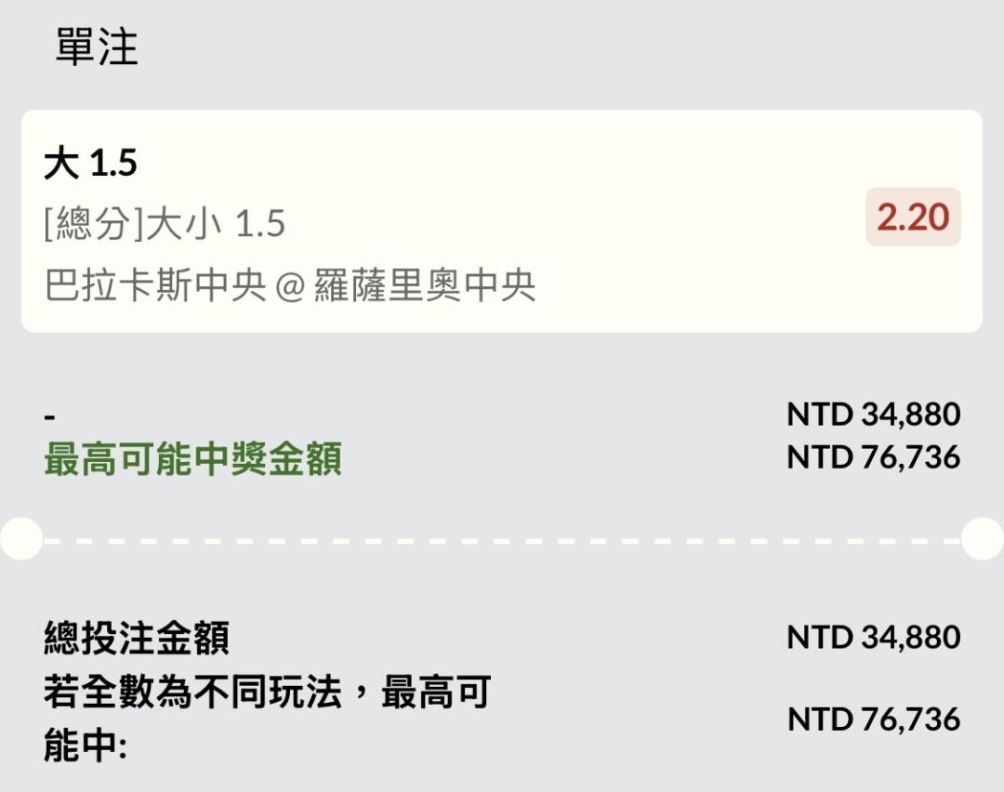The image size is (1004, 792).
Task: Tap the 單注 section header
Action: tap(97, 47)
